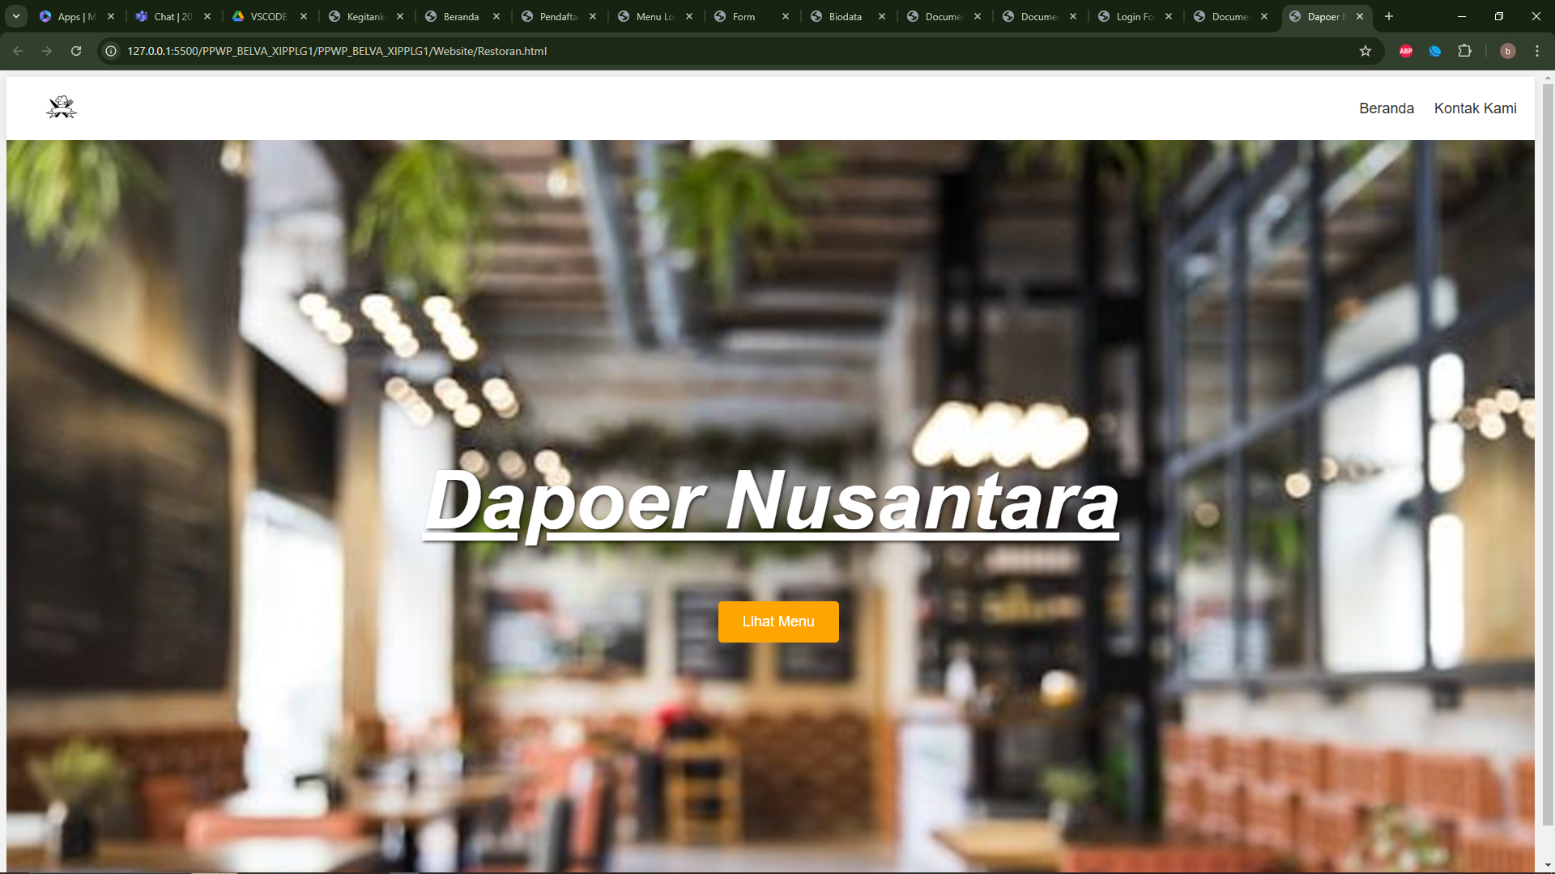Switch to the Login Form tab
This screenshot has width=1555, height=874.
click(1134, 16)
